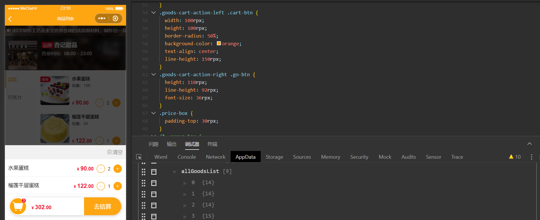
Task: Collapse the allGoodsList array node
Action: 174,172
